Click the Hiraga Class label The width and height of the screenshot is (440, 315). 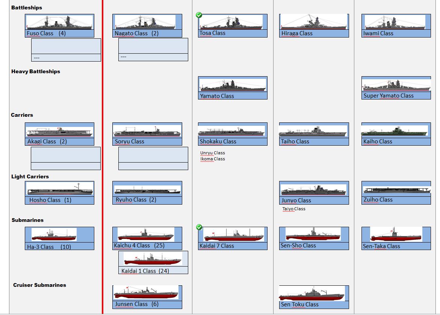pyautogui.click(x=297, y=33)
